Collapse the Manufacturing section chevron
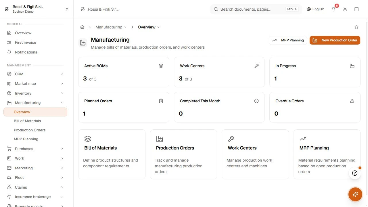This screenshot has height=207, width=368. [62, 103]
